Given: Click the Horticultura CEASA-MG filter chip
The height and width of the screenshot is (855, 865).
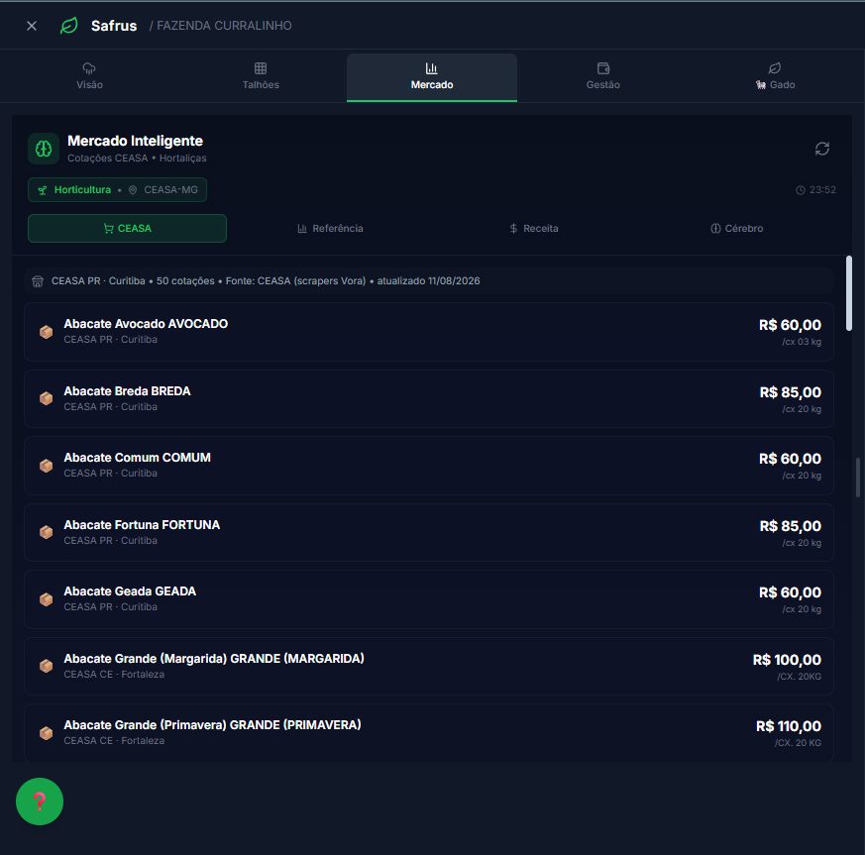Looking at the screenshot, I should 118,190.
